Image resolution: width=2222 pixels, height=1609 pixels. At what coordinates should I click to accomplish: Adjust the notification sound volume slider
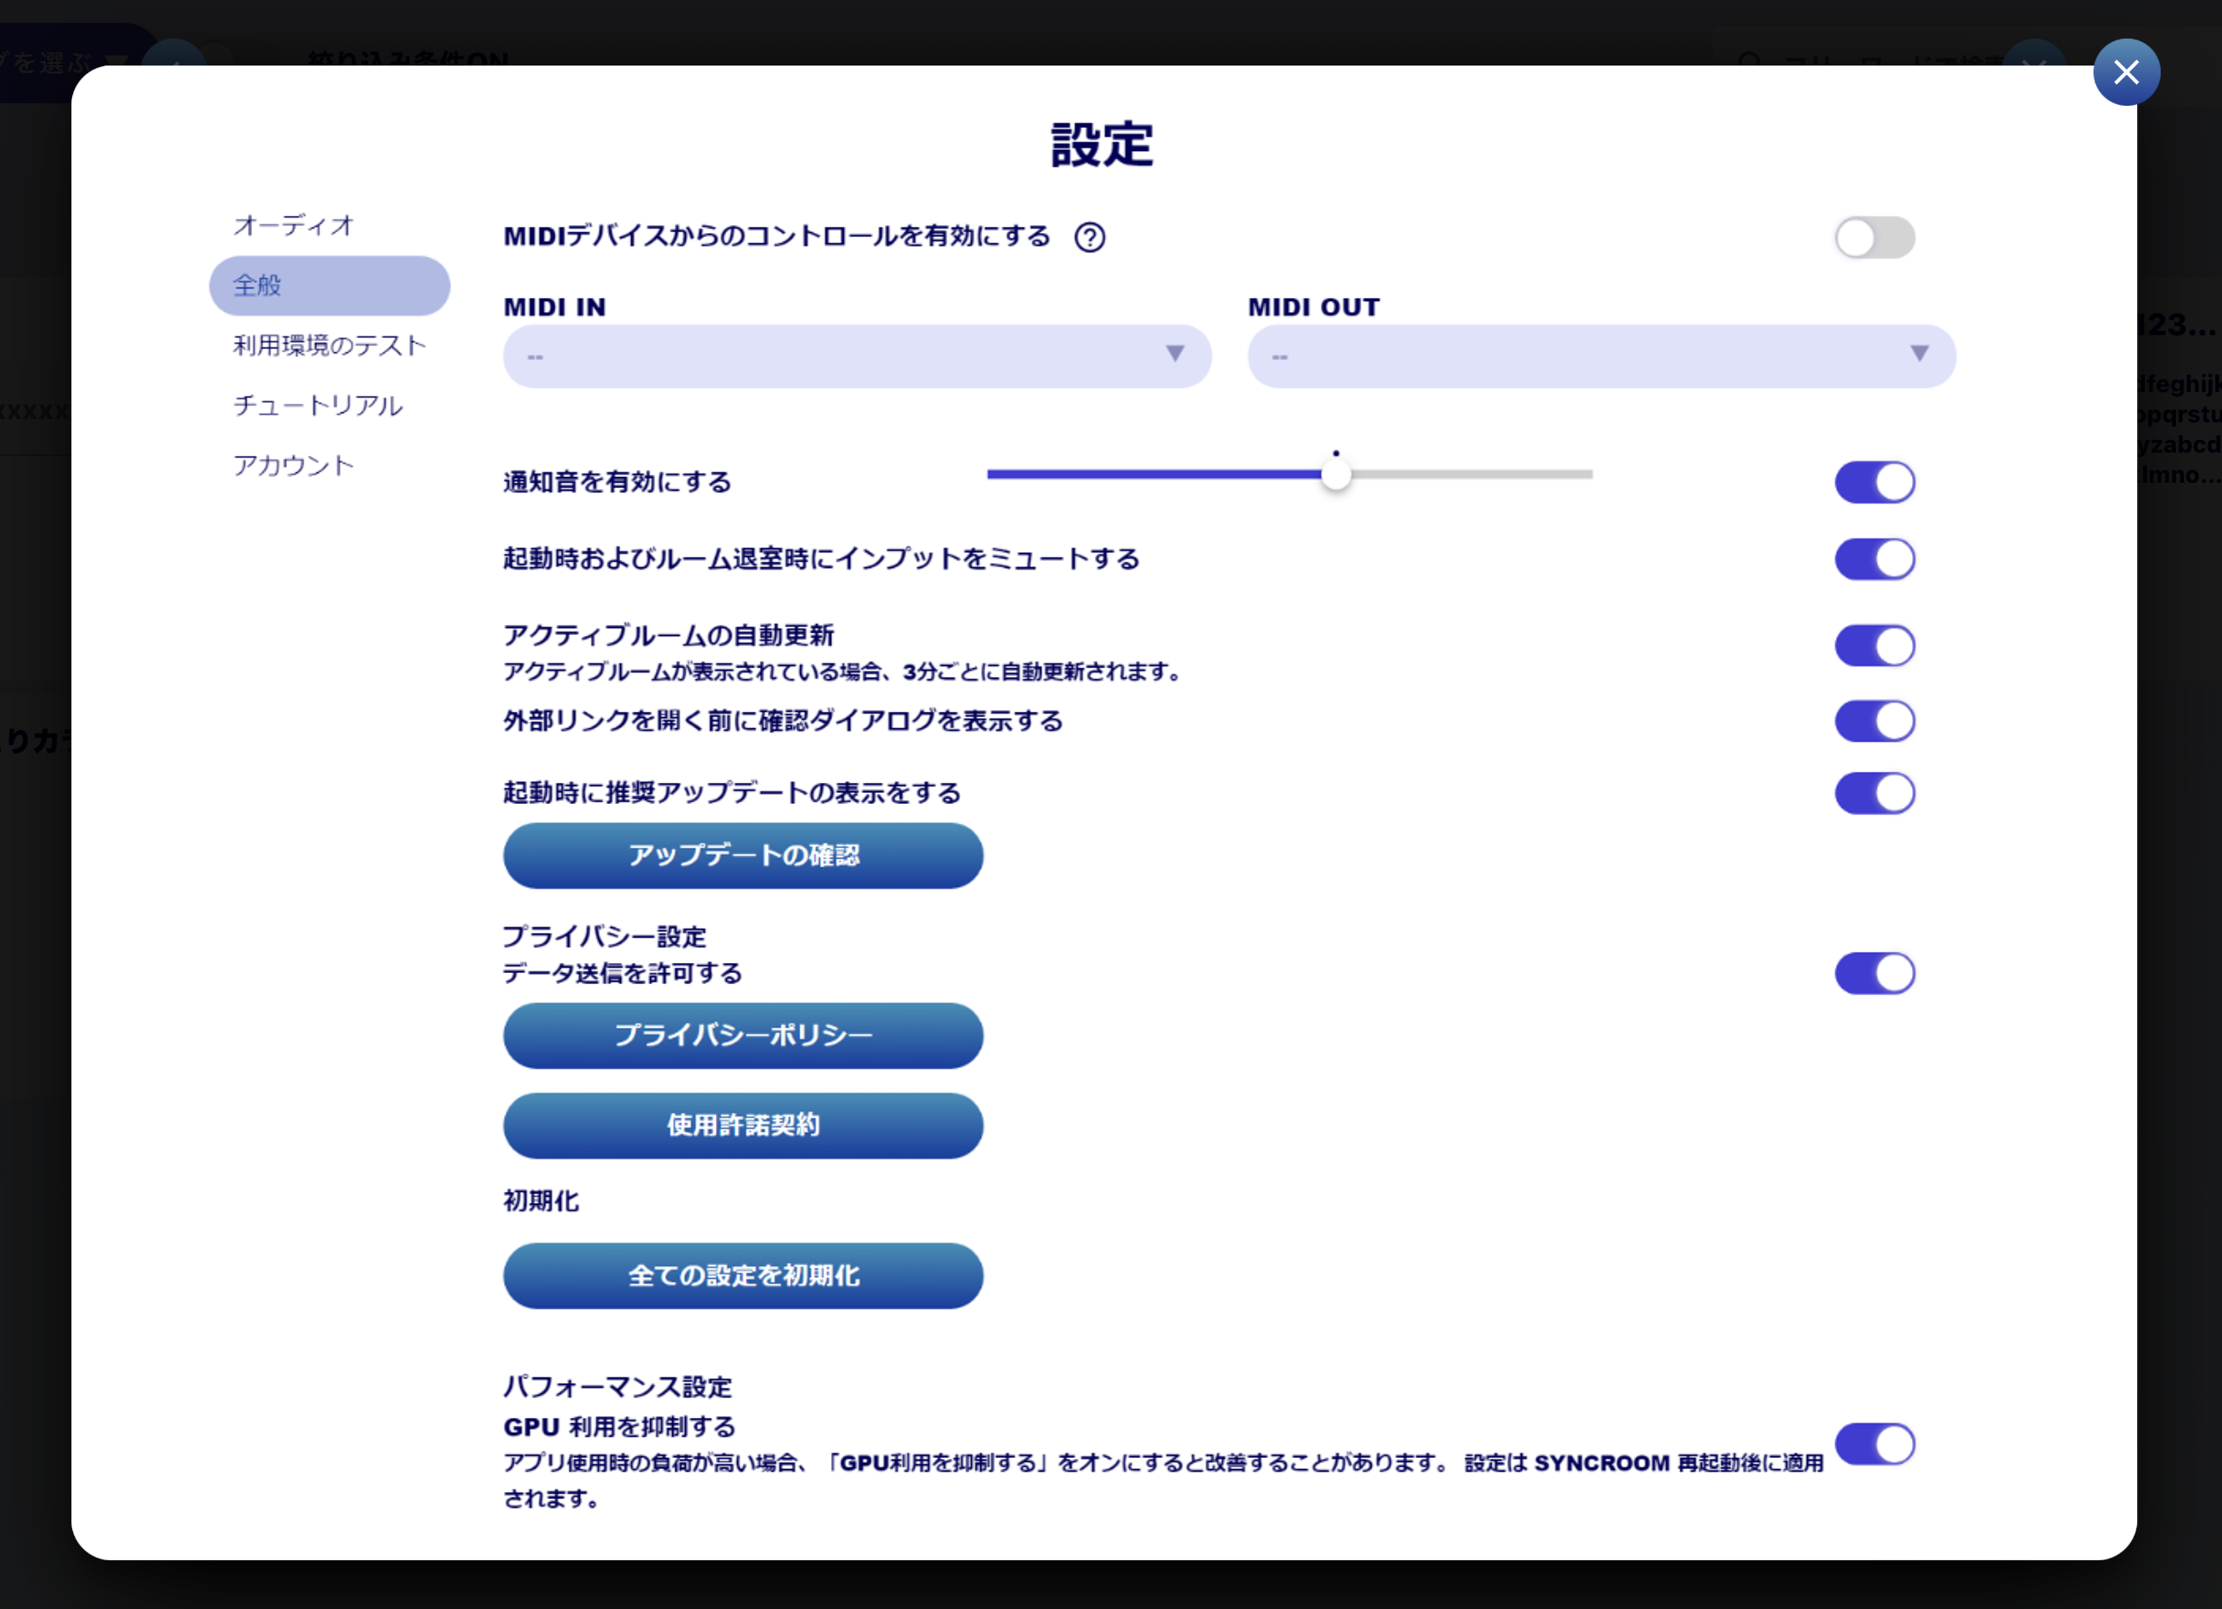point(1335,473)
